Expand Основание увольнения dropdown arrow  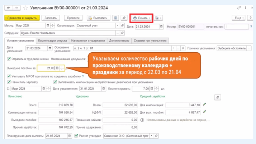point(174,48)
